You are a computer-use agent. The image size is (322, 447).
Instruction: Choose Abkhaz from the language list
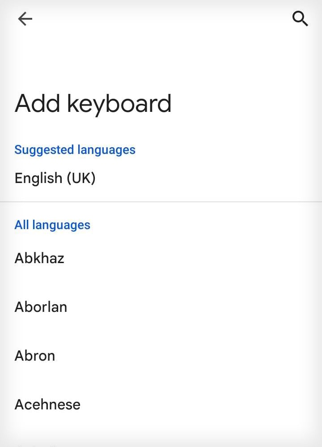click(x=39, y=258)
